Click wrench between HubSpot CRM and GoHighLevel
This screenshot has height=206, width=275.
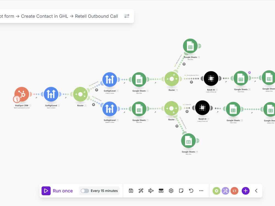pos(36,98)
